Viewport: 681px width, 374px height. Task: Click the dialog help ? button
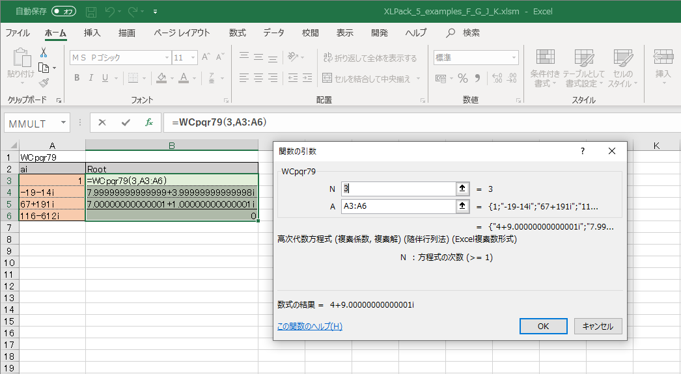coord(583,151)
